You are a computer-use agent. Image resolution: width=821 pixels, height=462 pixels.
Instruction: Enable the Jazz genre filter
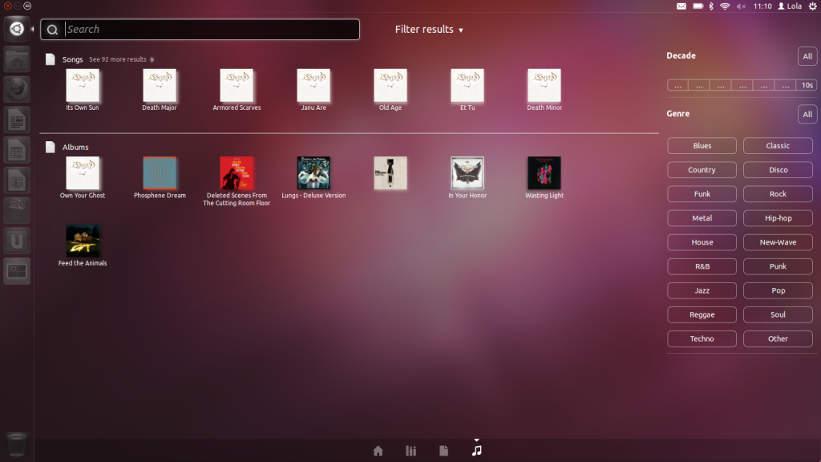click(702, 290)
